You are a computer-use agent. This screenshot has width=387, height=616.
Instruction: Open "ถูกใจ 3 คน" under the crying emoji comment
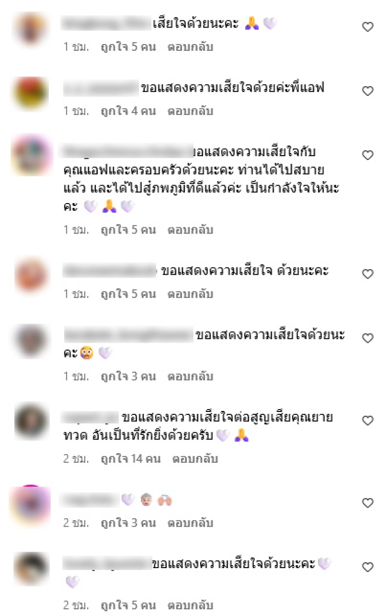click(x=128, y=377)
